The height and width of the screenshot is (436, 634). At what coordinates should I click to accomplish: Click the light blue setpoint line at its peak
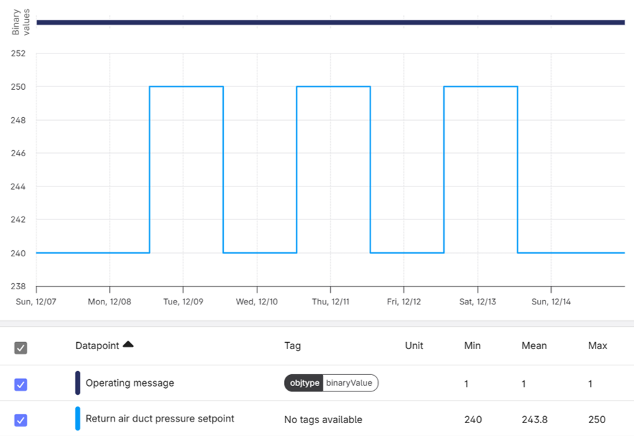point(185,86)
